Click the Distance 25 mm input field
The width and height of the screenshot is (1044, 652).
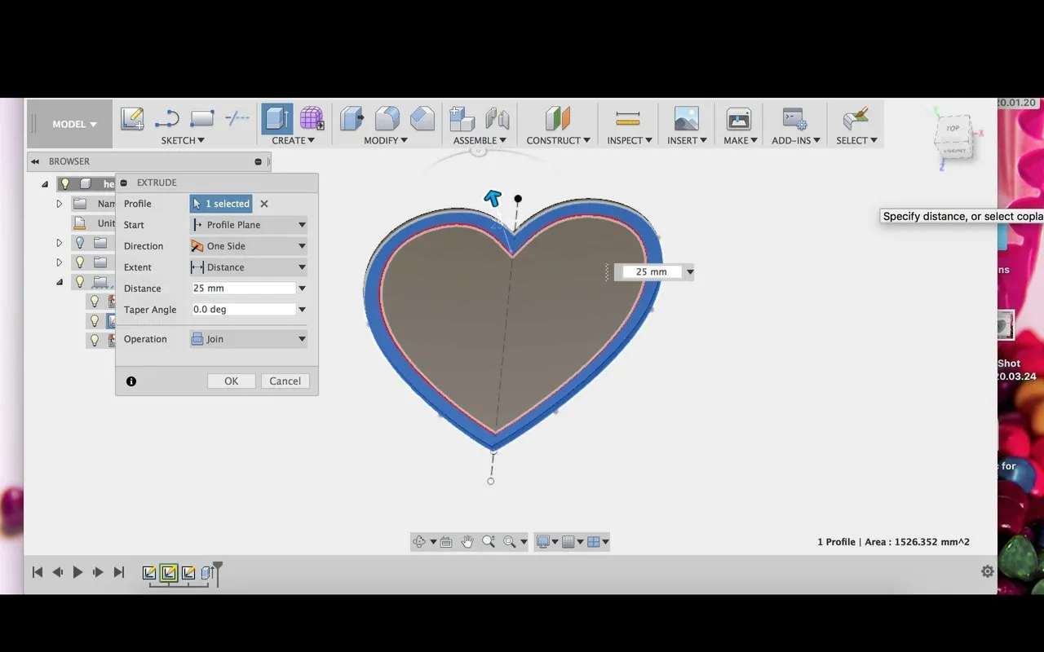click(243, 289)
